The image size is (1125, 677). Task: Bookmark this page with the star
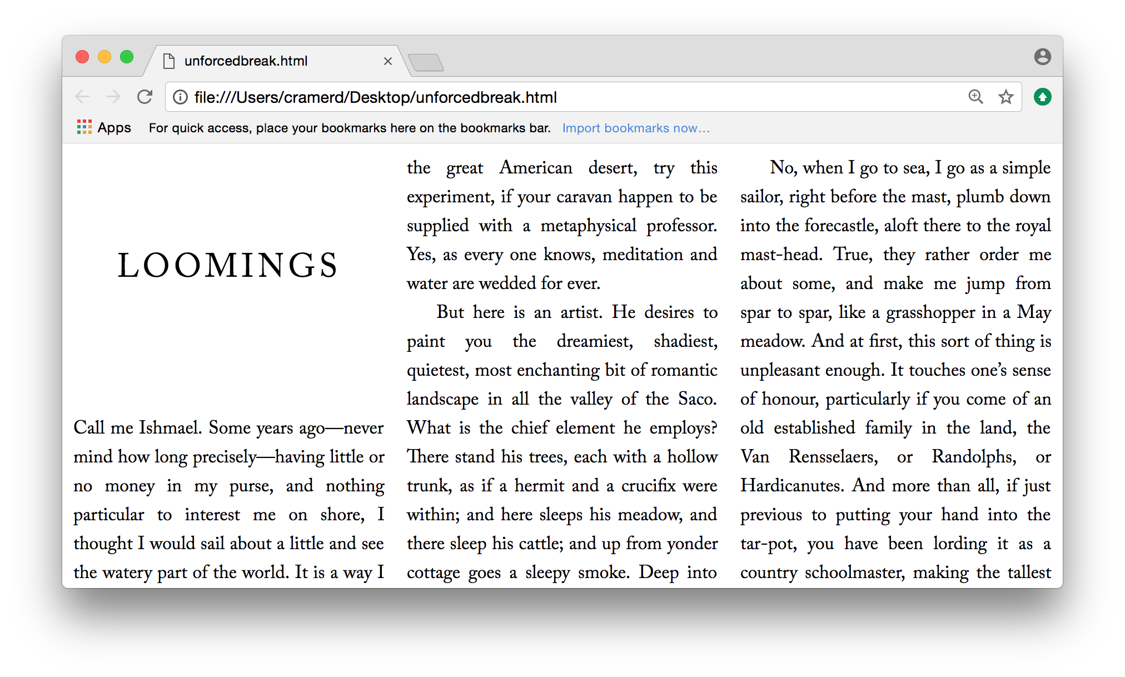pyautogui.click(x=1005, y=97)
